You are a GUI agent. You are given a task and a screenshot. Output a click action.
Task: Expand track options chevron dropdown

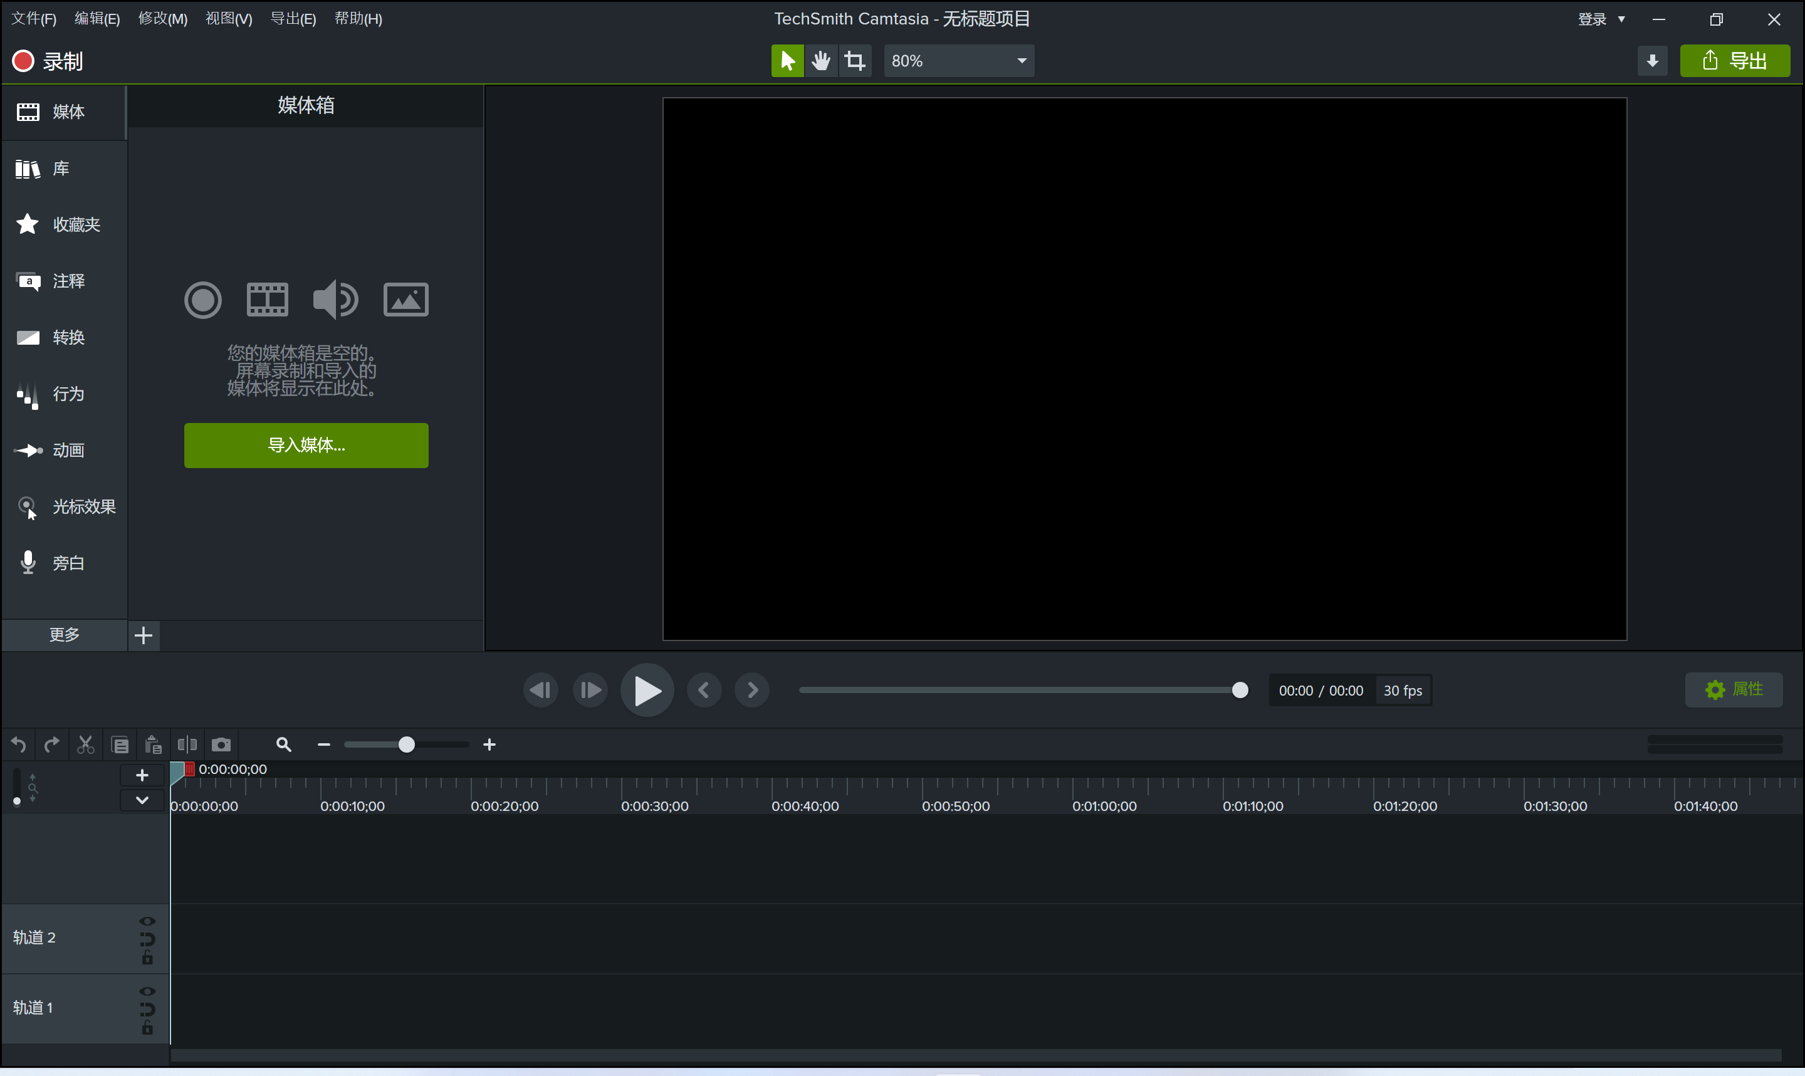pos(142,800)
